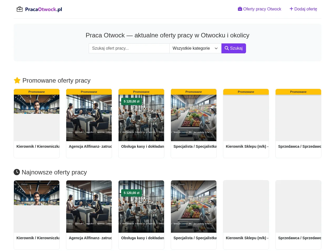Screen dimensions: 335x251
Task: Open Oferty pracy Otwock link
Action: coord(259,9)
